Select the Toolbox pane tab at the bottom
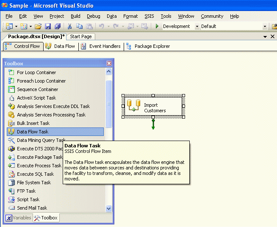Screen dimensions: 277x227 click(46, 218)
